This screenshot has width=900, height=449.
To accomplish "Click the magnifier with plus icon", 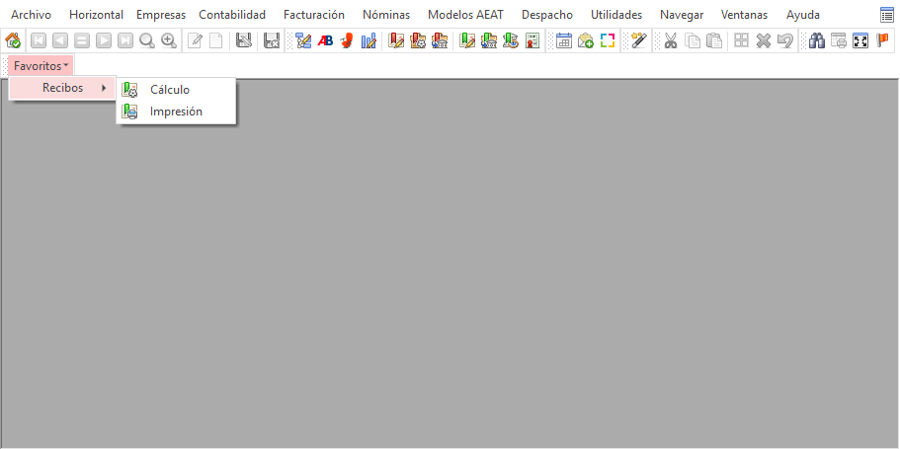I will tap(169, 40).
